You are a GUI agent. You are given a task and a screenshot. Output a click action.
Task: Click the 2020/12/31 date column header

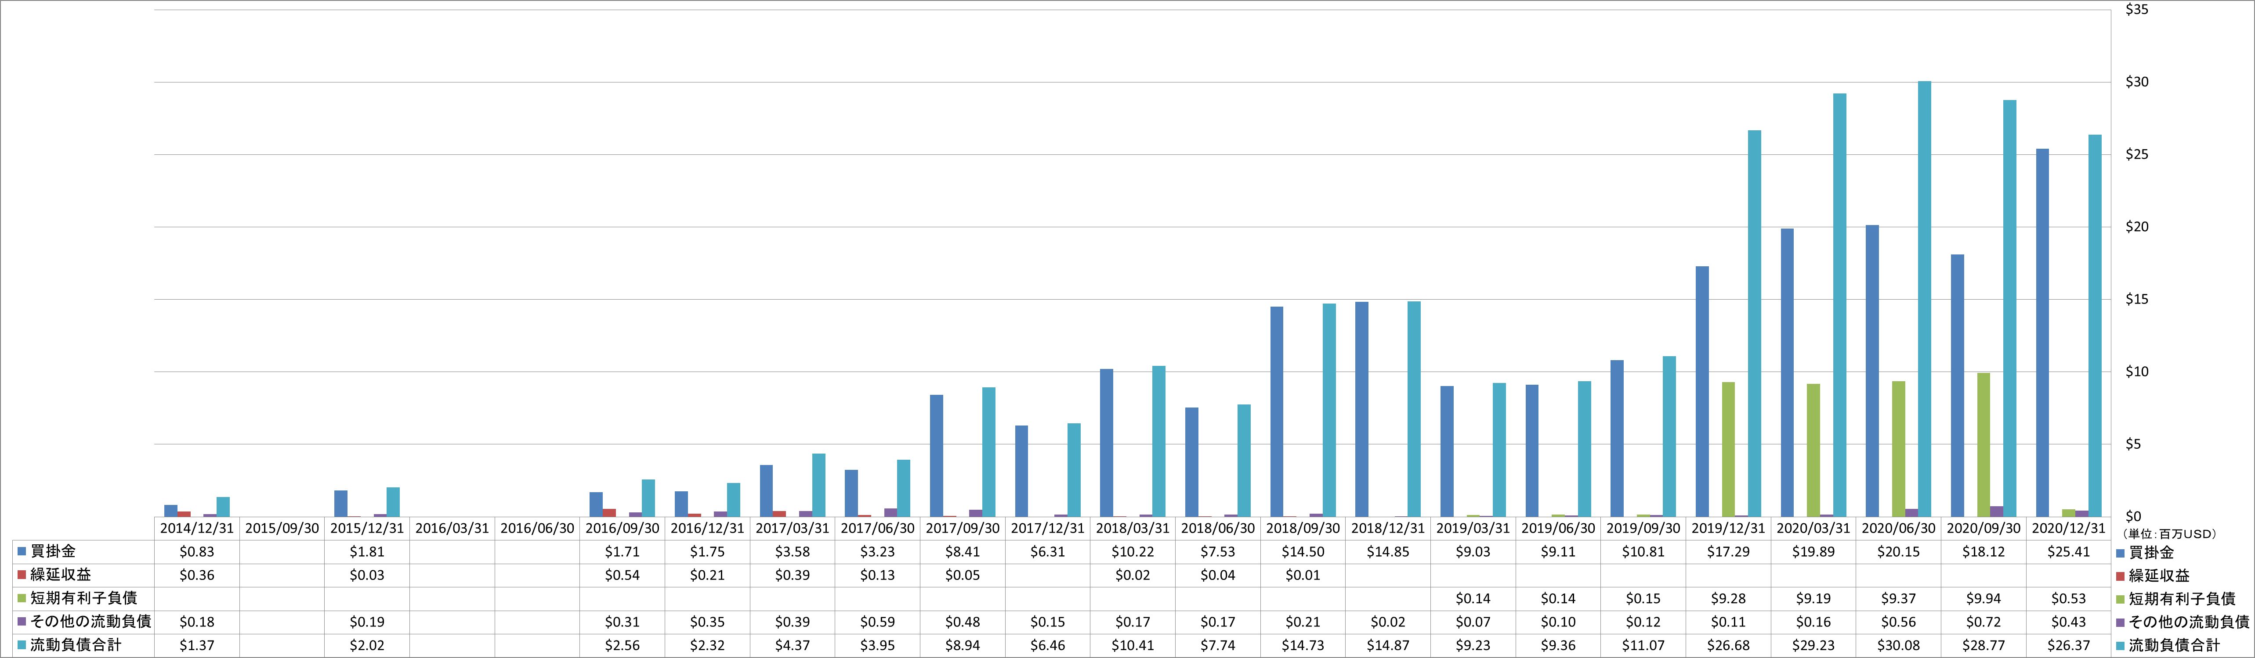2069,529
